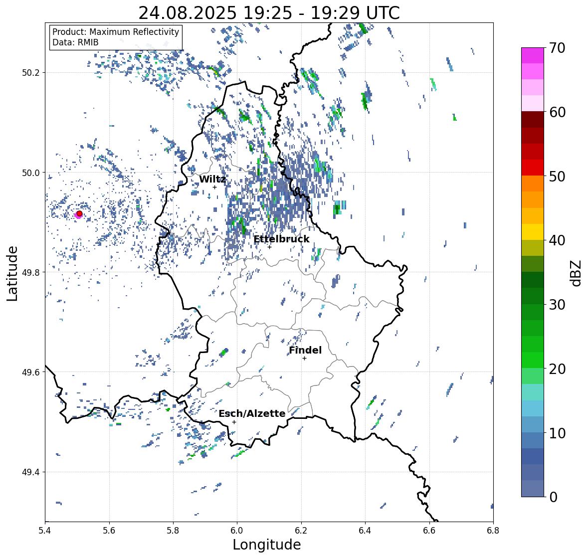Click the 0 value on the colorbar
The image size is (588, 557).
pos(553,497)
